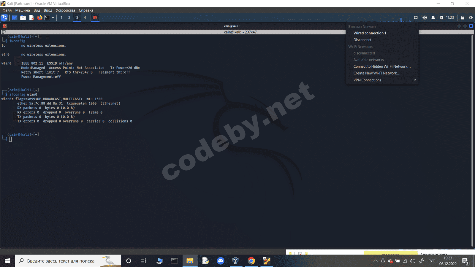Open the command prompt taskbar icon
This screenshot has height=267, width=475.
[x=175, y=261]
